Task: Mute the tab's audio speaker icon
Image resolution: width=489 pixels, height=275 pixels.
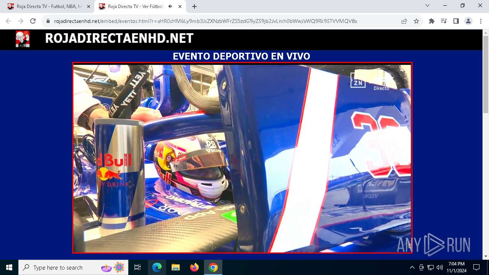Action: [x=170, y=6]
